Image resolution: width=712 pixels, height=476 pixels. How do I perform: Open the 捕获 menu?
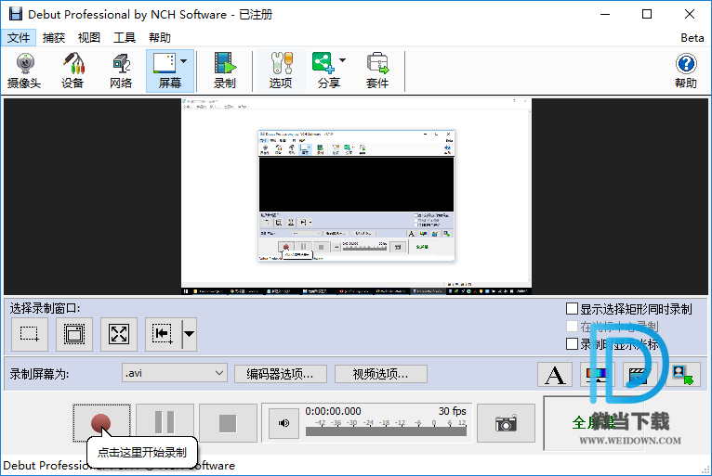click(54, 38)
